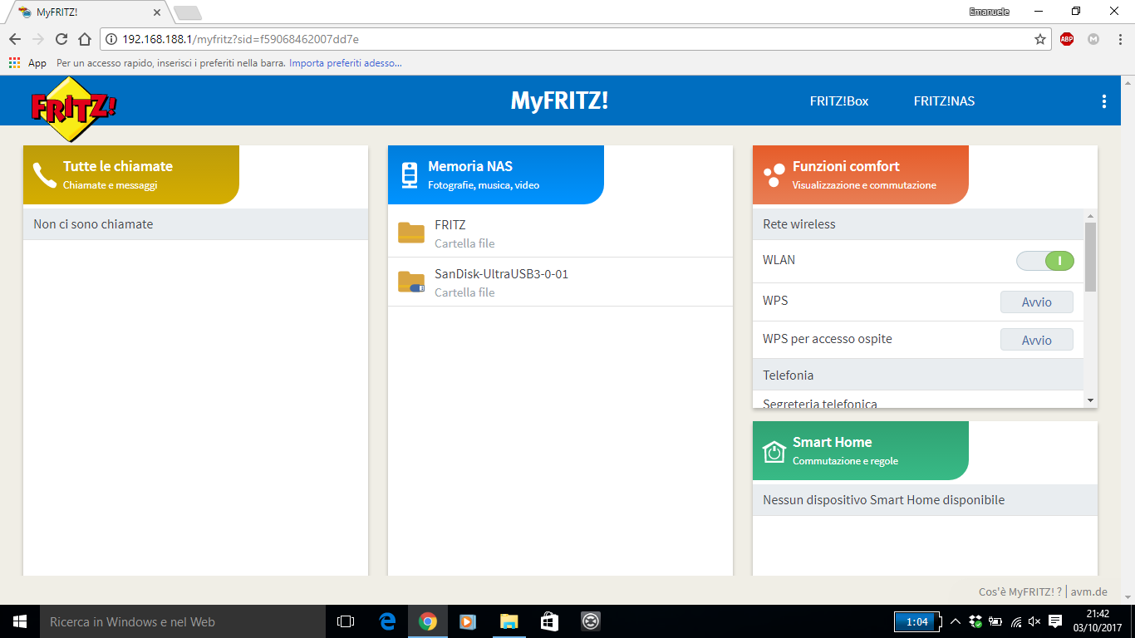Click the NAS storage icon in Memoria NAS
This screenshot has height=638, width=1135.
(409, 174)
